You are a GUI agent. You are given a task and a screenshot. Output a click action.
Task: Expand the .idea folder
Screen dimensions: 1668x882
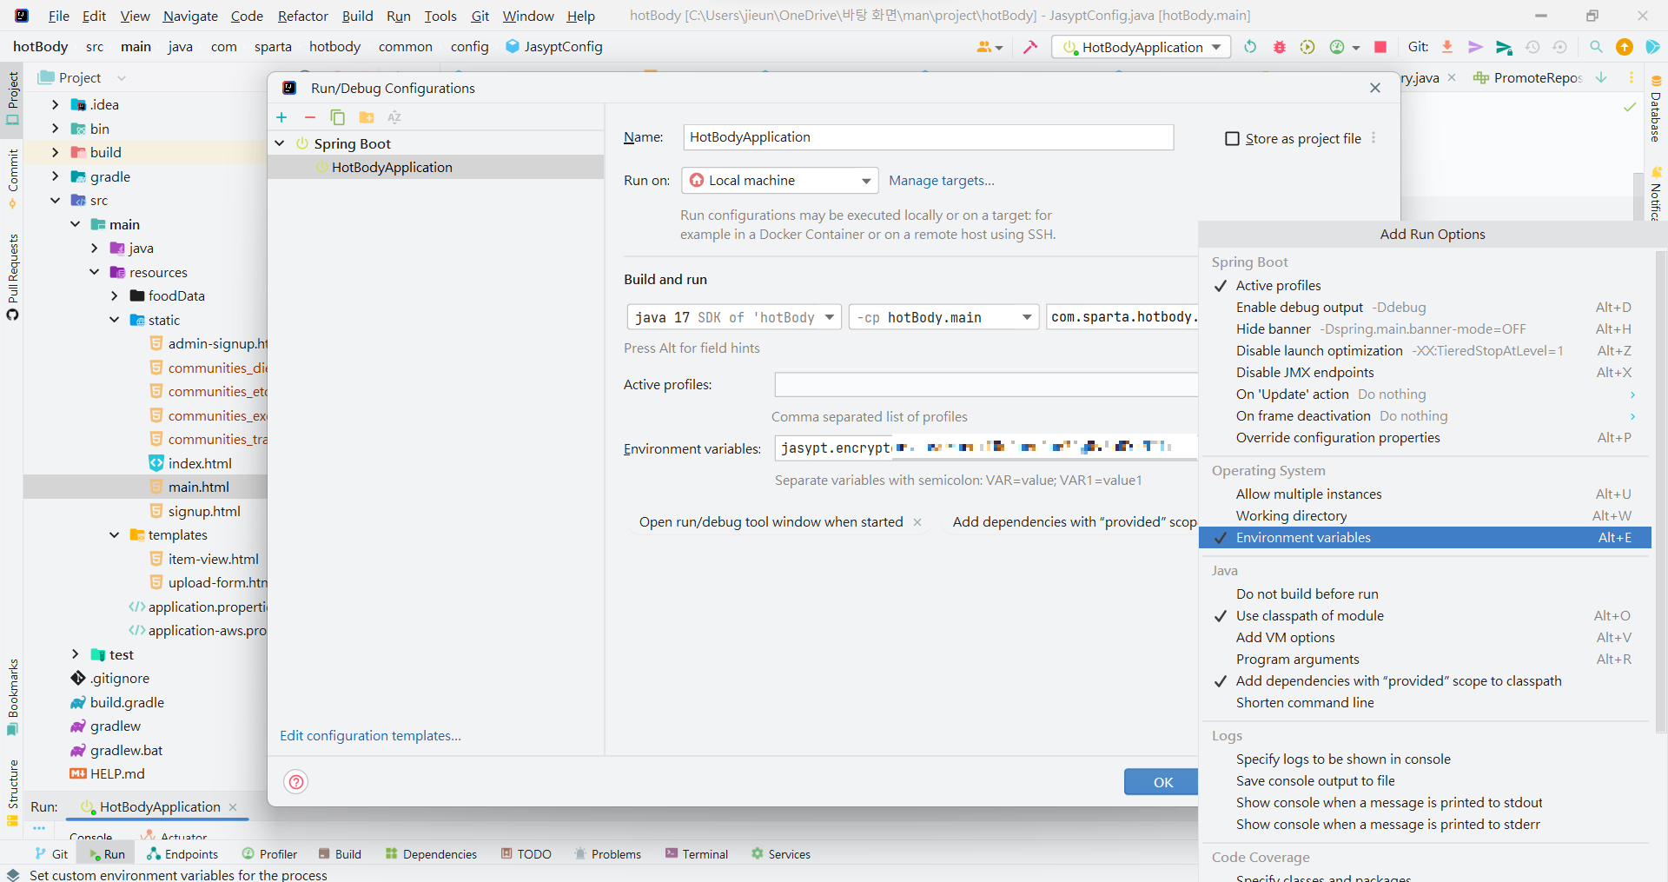point(55,105)
